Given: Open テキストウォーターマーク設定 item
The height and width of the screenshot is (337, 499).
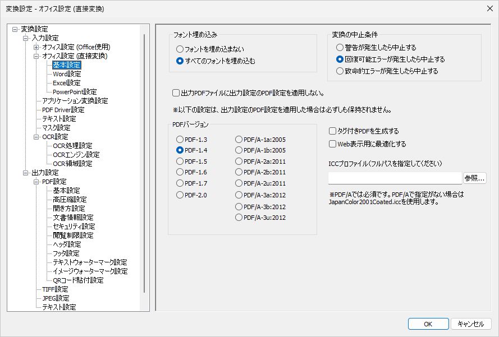Looking at the screenshot, I should pos(90,262).
